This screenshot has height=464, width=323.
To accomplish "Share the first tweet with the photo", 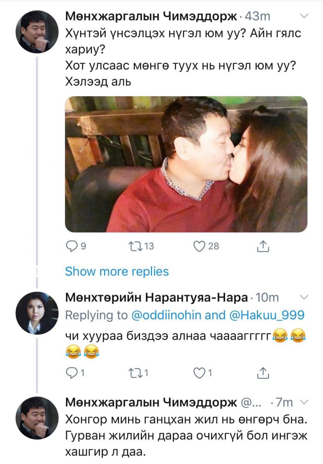I will click(263, 246).
